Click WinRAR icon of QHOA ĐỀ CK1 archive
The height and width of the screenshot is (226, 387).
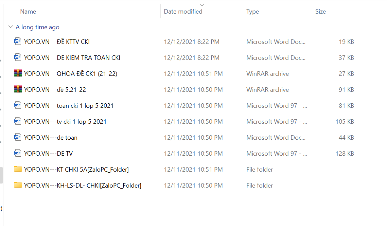[x=18, y=74]
